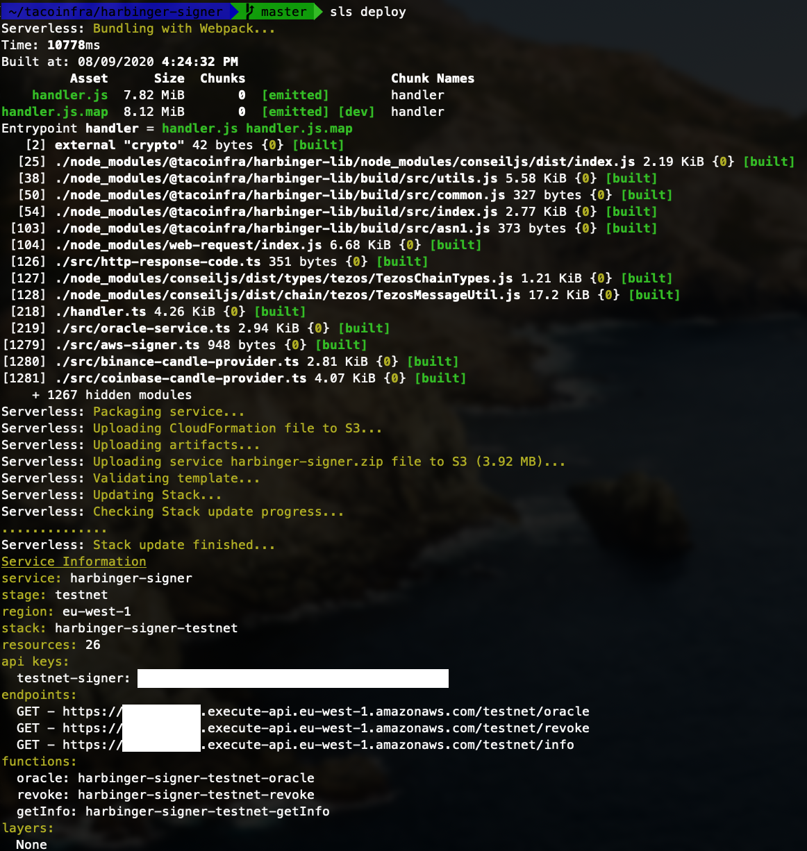Click the [dev] tag
The width and height of the screenshot is (807, 851).
click(x=356, y=112)
